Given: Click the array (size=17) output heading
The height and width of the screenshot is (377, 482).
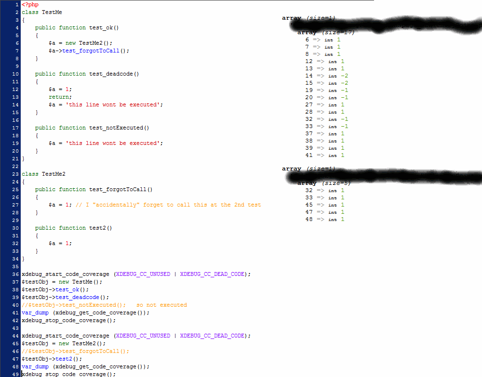Looking at the screenshot, I should [x=326, y=32].
